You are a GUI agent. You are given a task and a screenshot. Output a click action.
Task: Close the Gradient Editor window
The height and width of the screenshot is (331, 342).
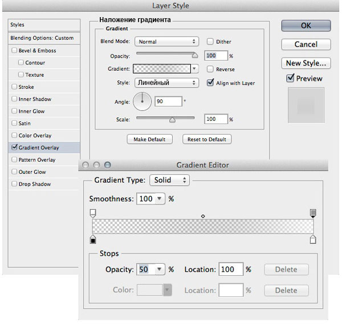point(85,165)
